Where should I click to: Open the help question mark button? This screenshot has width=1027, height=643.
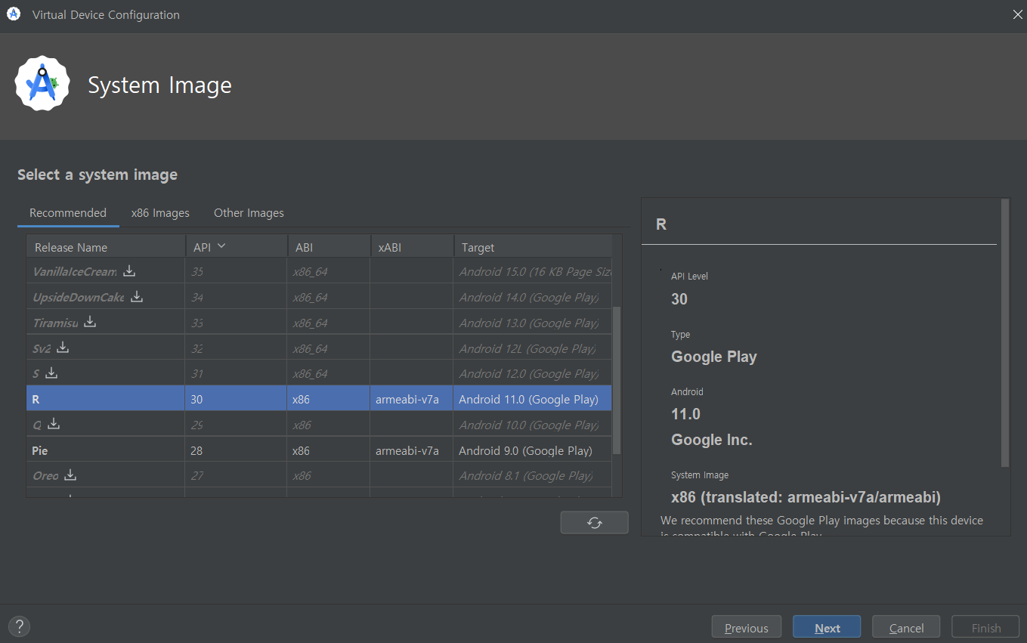click(x=19, y=626)
